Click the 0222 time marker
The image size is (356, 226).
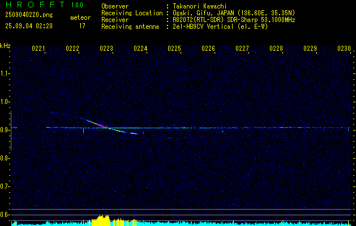72,49
